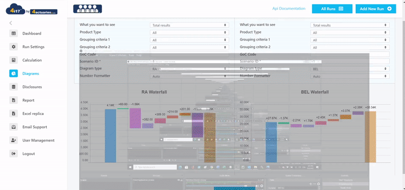Open left Grouping criteria 1 dropdown
This screenshot has width=405, height=190.
[x=189, y=40]
